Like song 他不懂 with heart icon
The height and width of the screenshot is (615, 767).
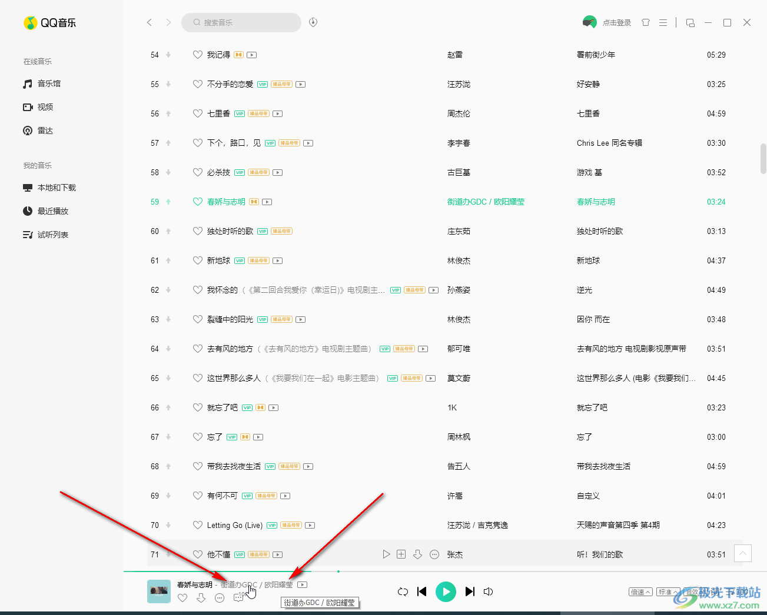pos(198,554)
